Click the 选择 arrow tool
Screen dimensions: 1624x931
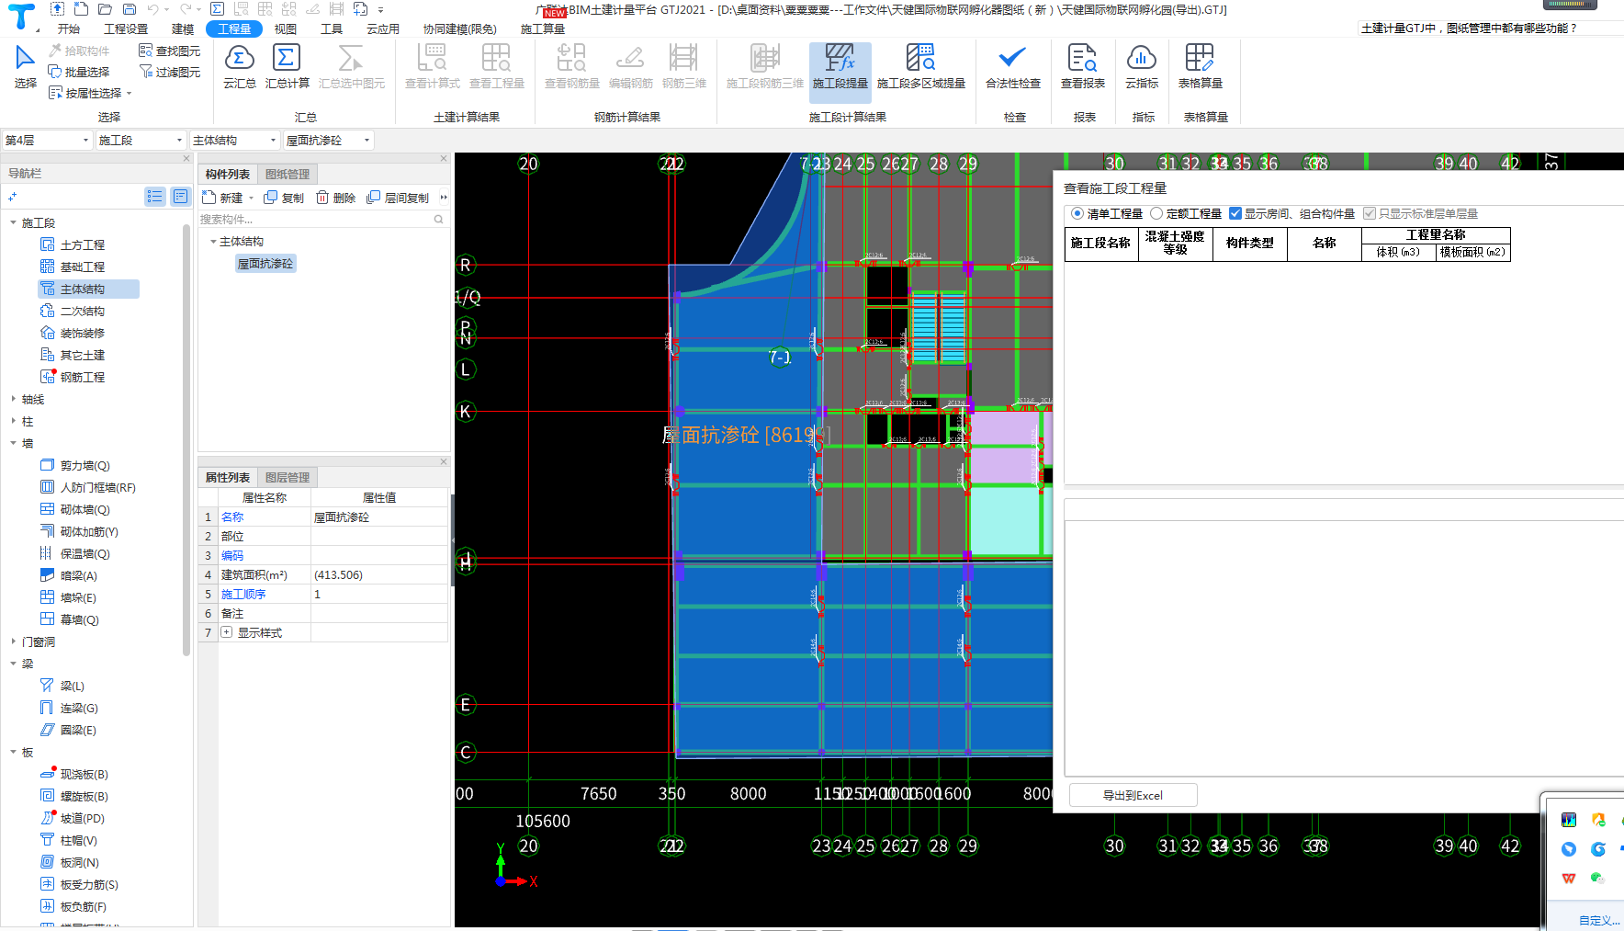click(25, 67)
